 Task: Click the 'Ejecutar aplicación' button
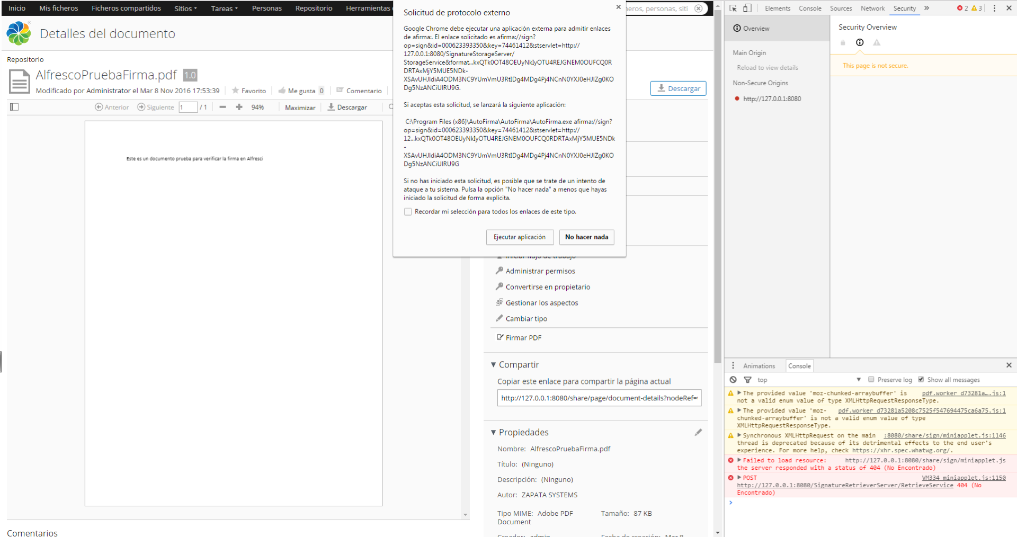click(x=519, y=237)
